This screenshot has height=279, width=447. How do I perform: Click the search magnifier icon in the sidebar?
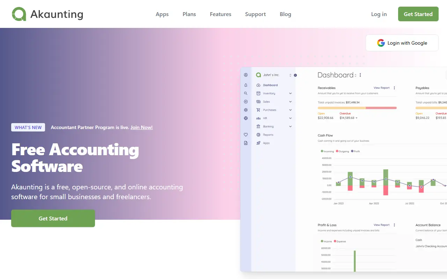click(246, 93)
